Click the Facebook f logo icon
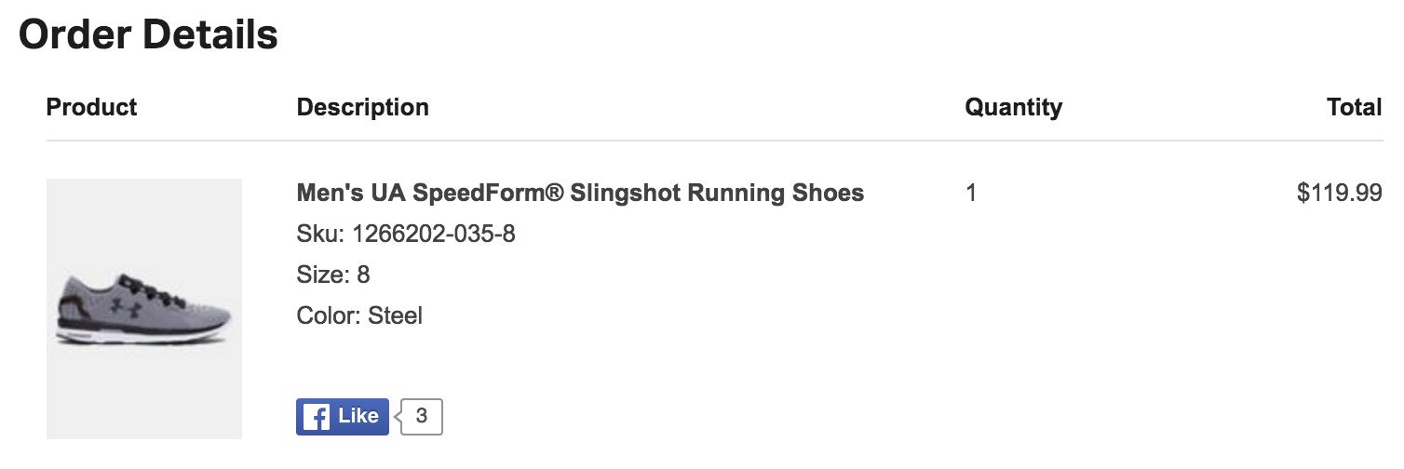The width and height of the screenshot is (1404, 469). pos(317,417)
